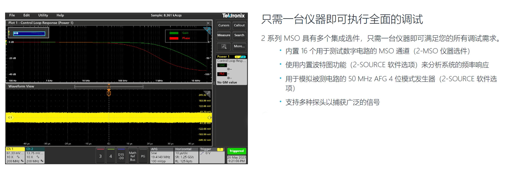508x169 pixels.
Task: Click the Measure button
Action: coord(224,35)
